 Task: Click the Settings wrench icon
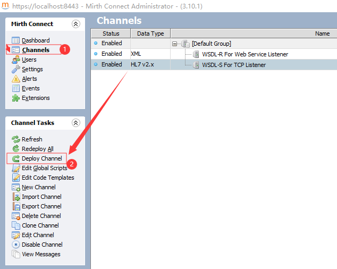[x=16, y=69]
